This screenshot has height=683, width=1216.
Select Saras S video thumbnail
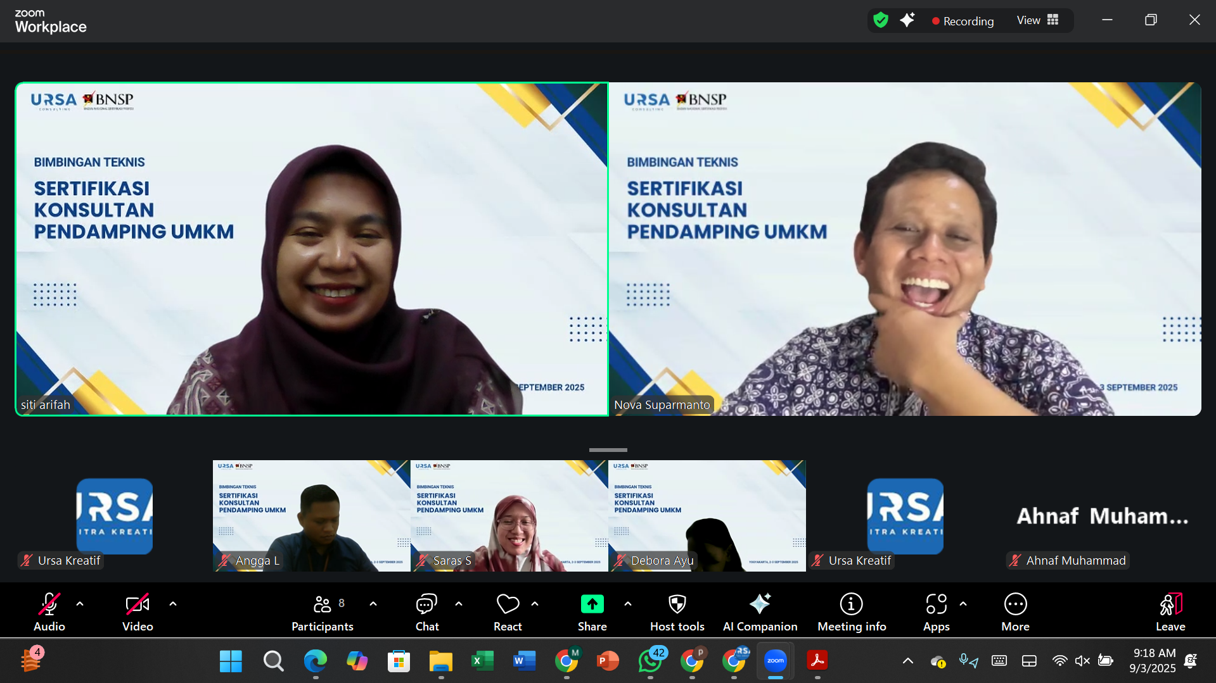[x=509, y=515]
